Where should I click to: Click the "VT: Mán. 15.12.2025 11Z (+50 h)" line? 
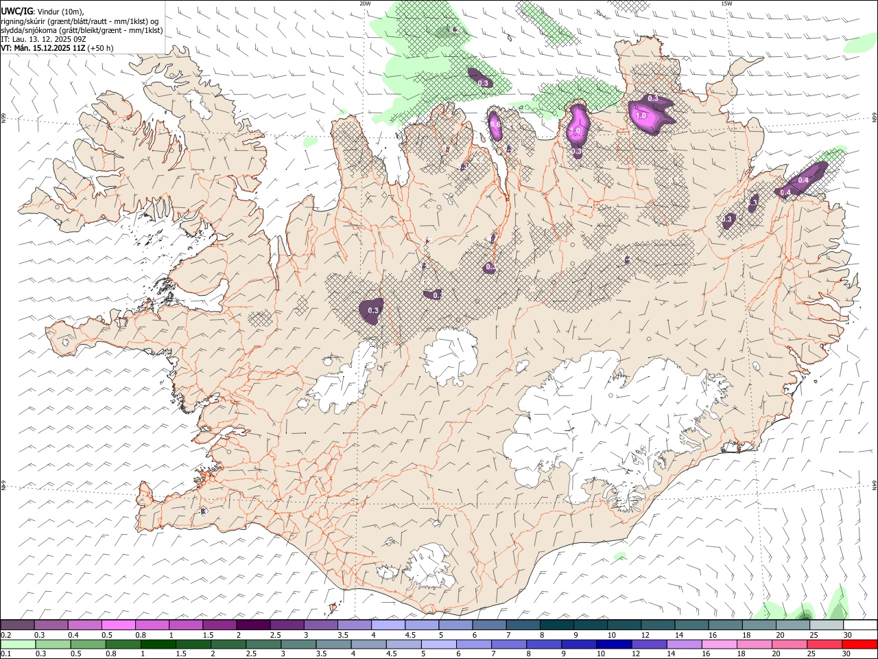tap(58, 48)
